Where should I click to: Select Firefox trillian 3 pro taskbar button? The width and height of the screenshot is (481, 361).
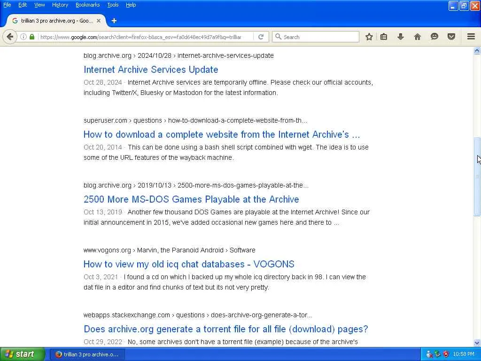coord(87,354)
